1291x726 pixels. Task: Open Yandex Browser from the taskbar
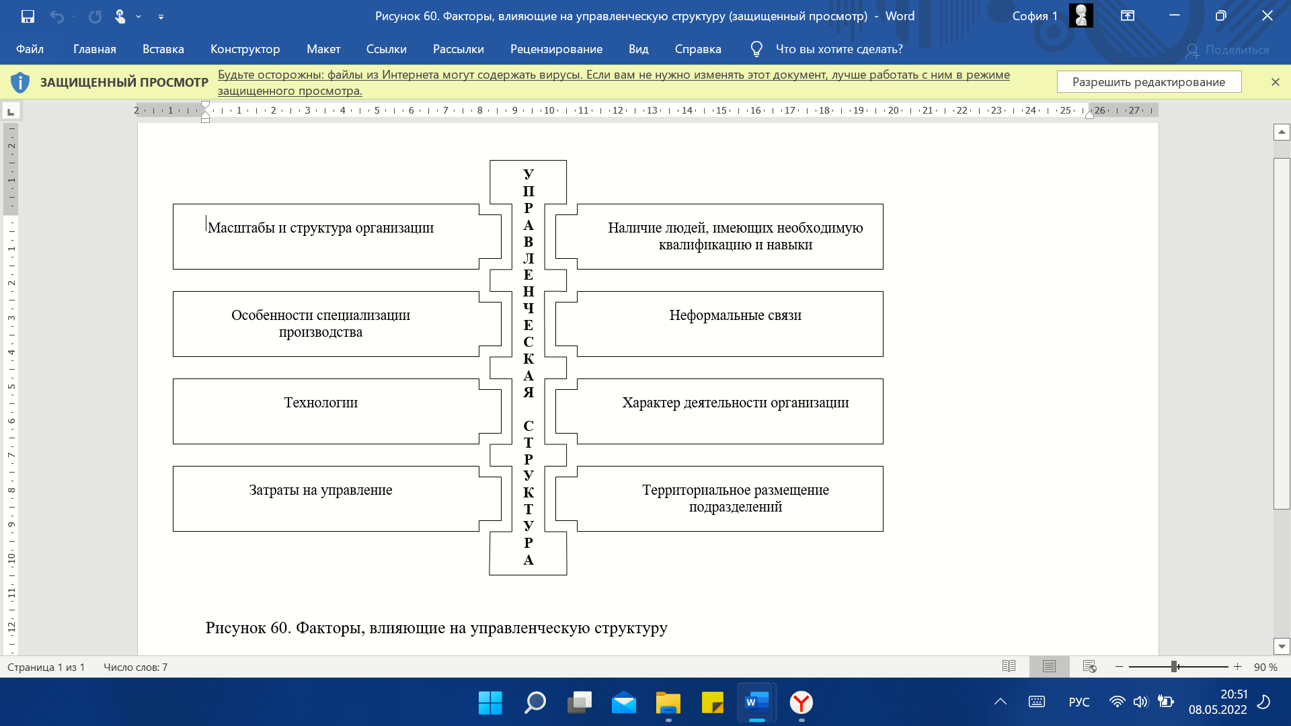point(801,702)
